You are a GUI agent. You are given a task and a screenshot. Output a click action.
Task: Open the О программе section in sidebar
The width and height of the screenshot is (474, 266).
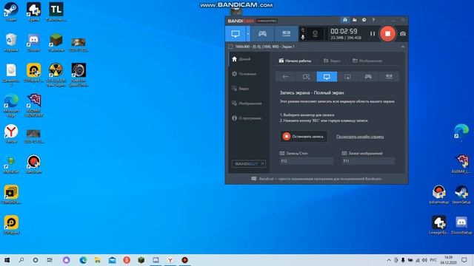point(247,118)
